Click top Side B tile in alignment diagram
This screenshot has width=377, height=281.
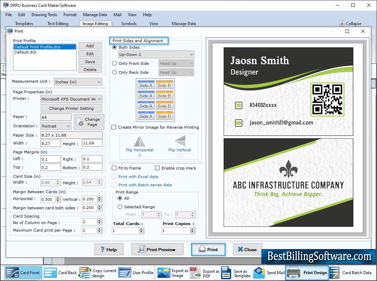coord(164,85)
